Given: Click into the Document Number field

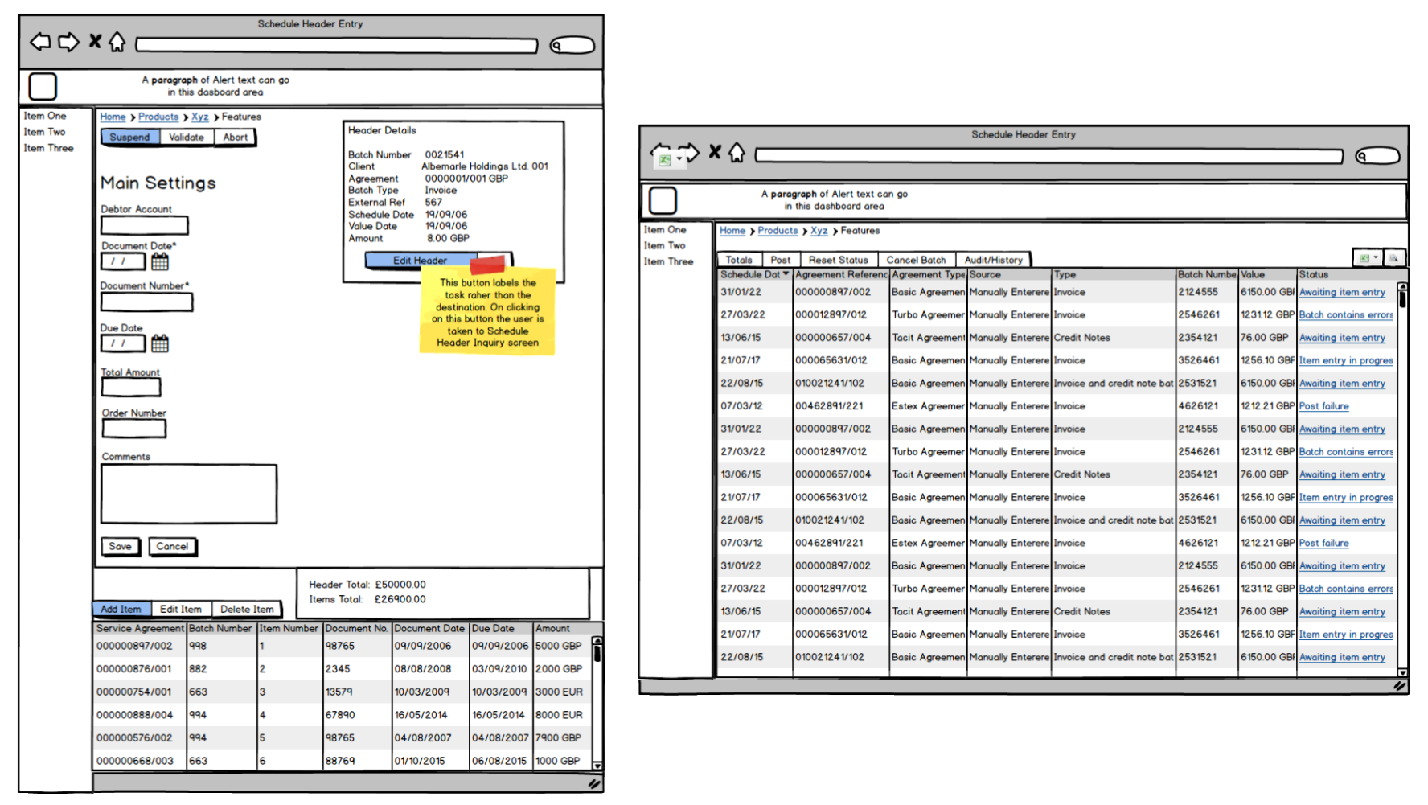Looking at the screenshot, I should (146, 302).
